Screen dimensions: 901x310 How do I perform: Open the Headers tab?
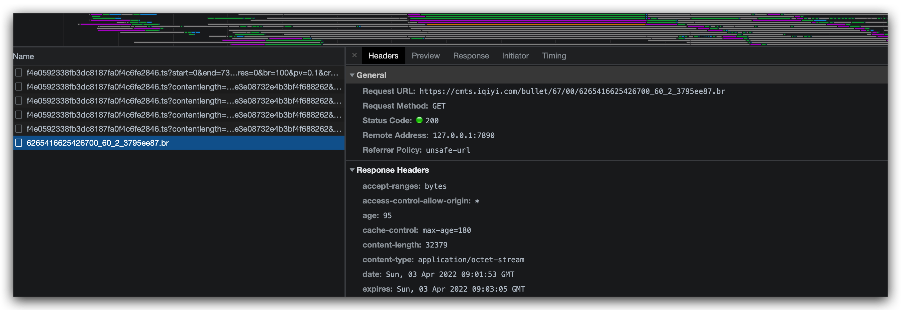[383, 56]
